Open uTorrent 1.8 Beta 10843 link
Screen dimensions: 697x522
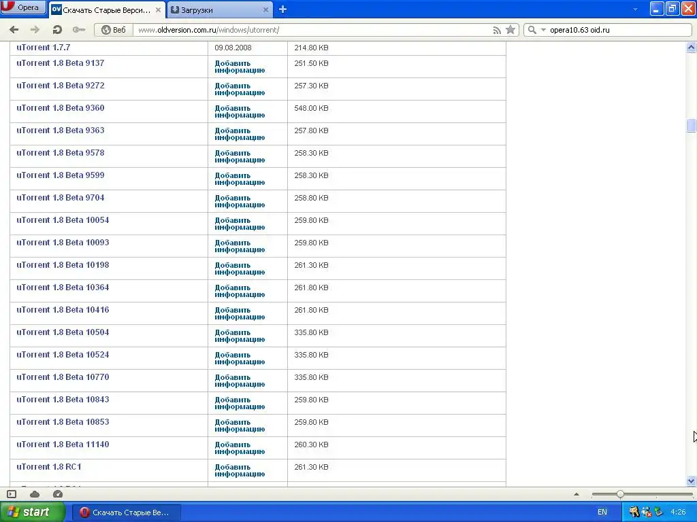(x=63, y=399)
